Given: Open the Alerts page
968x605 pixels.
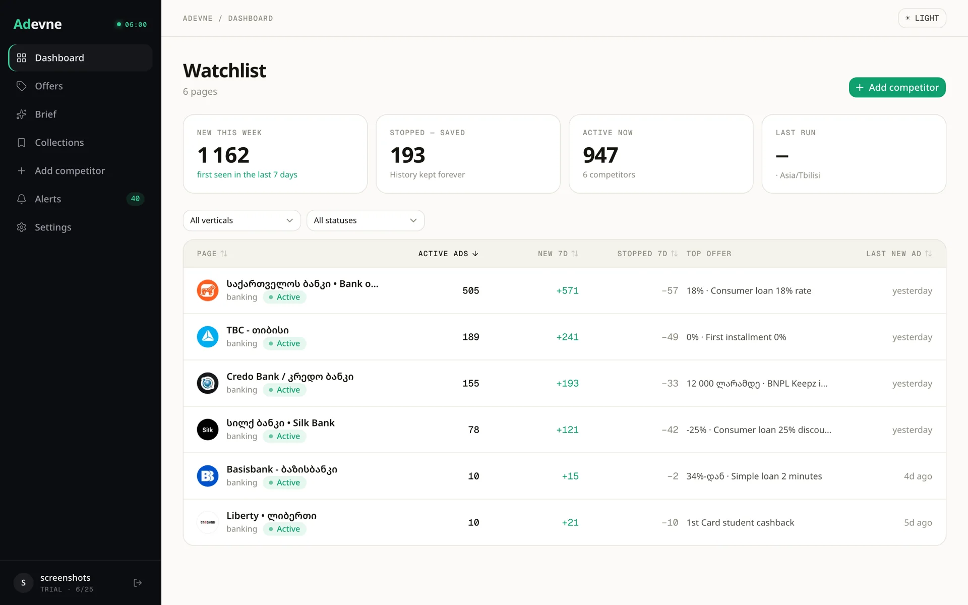Looking at the screenshot, I should pos(81,199).
